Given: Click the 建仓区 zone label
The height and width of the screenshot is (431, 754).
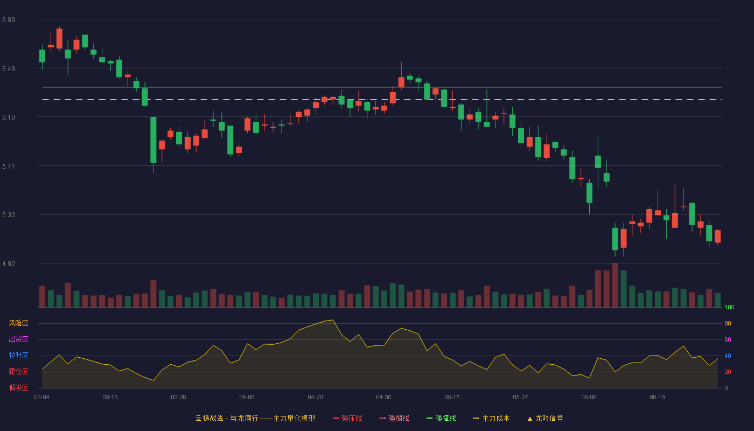Looking at the screenshot, I should point(19,372).
